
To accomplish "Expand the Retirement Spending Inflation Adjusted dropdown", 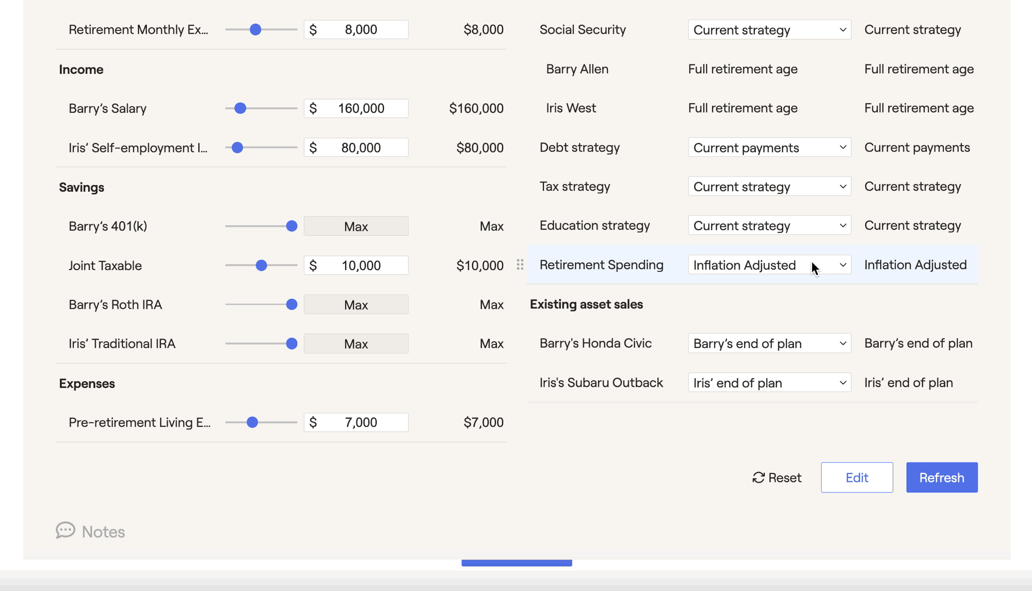I will pos(769,265).
